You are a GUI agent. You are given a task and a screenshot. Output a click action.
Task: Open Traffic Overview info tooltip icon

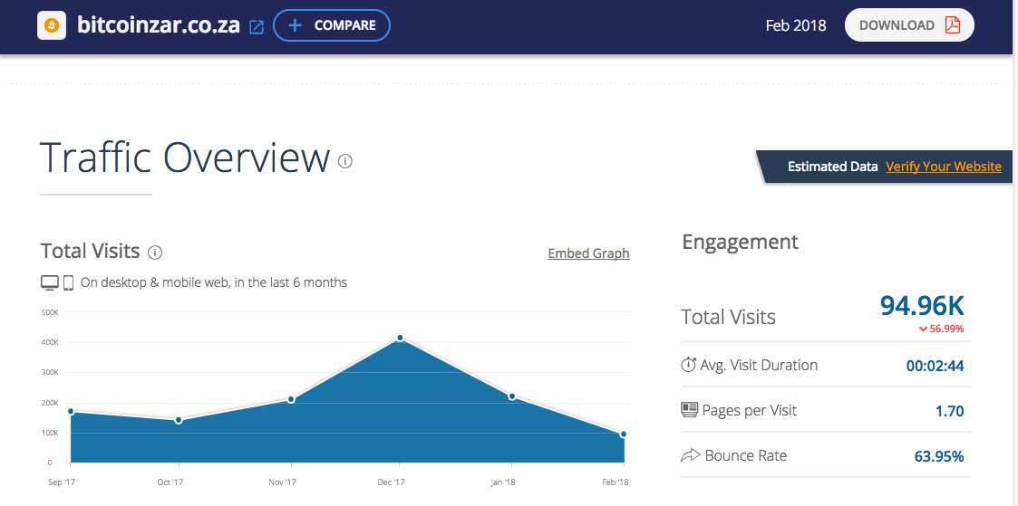[345, 161]
